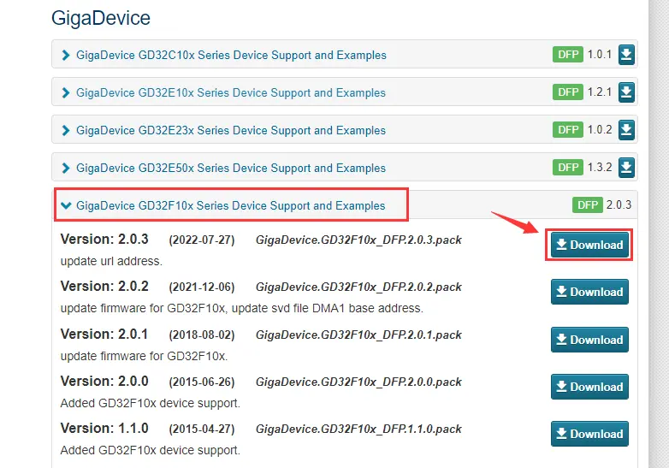Click DFP badge on GD32E10x row
The height and width of the screenshot is (468, 669).
(568, 92)
